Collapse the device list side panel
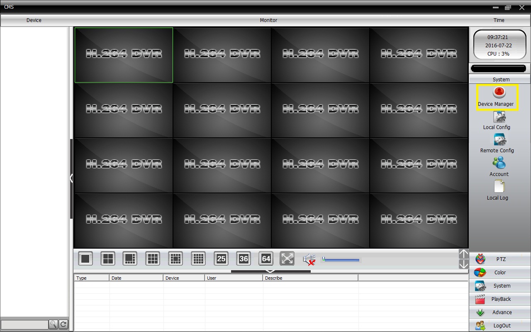Image resolution: width=531 pixels, height=332 pixels. pos(71,178)
